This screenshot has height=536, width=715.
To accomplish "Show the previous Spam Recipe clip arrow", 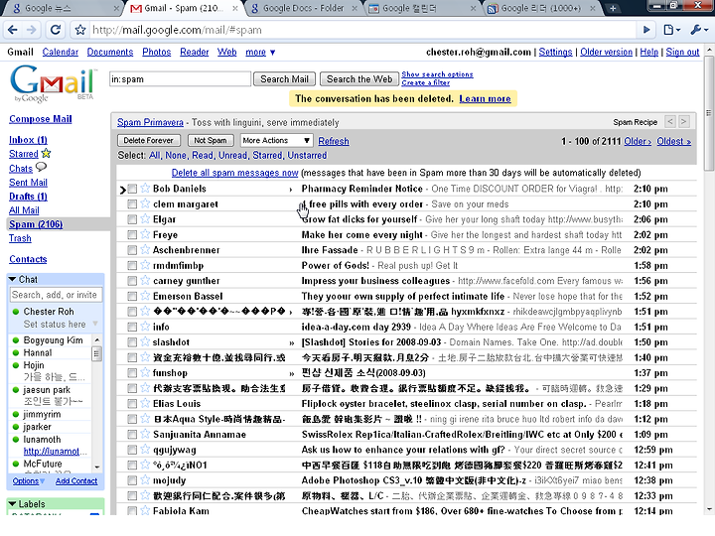I will point(670,122).
